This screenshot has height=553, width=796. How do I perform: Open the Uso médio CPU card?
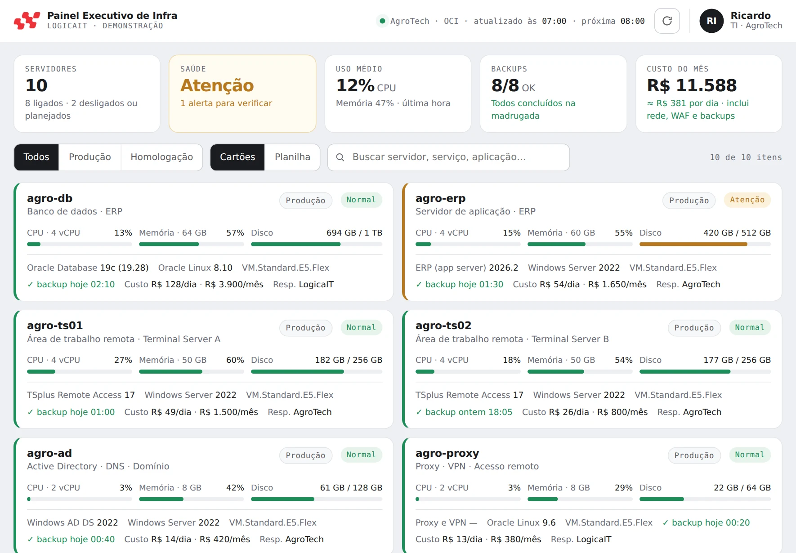[398, 94]
